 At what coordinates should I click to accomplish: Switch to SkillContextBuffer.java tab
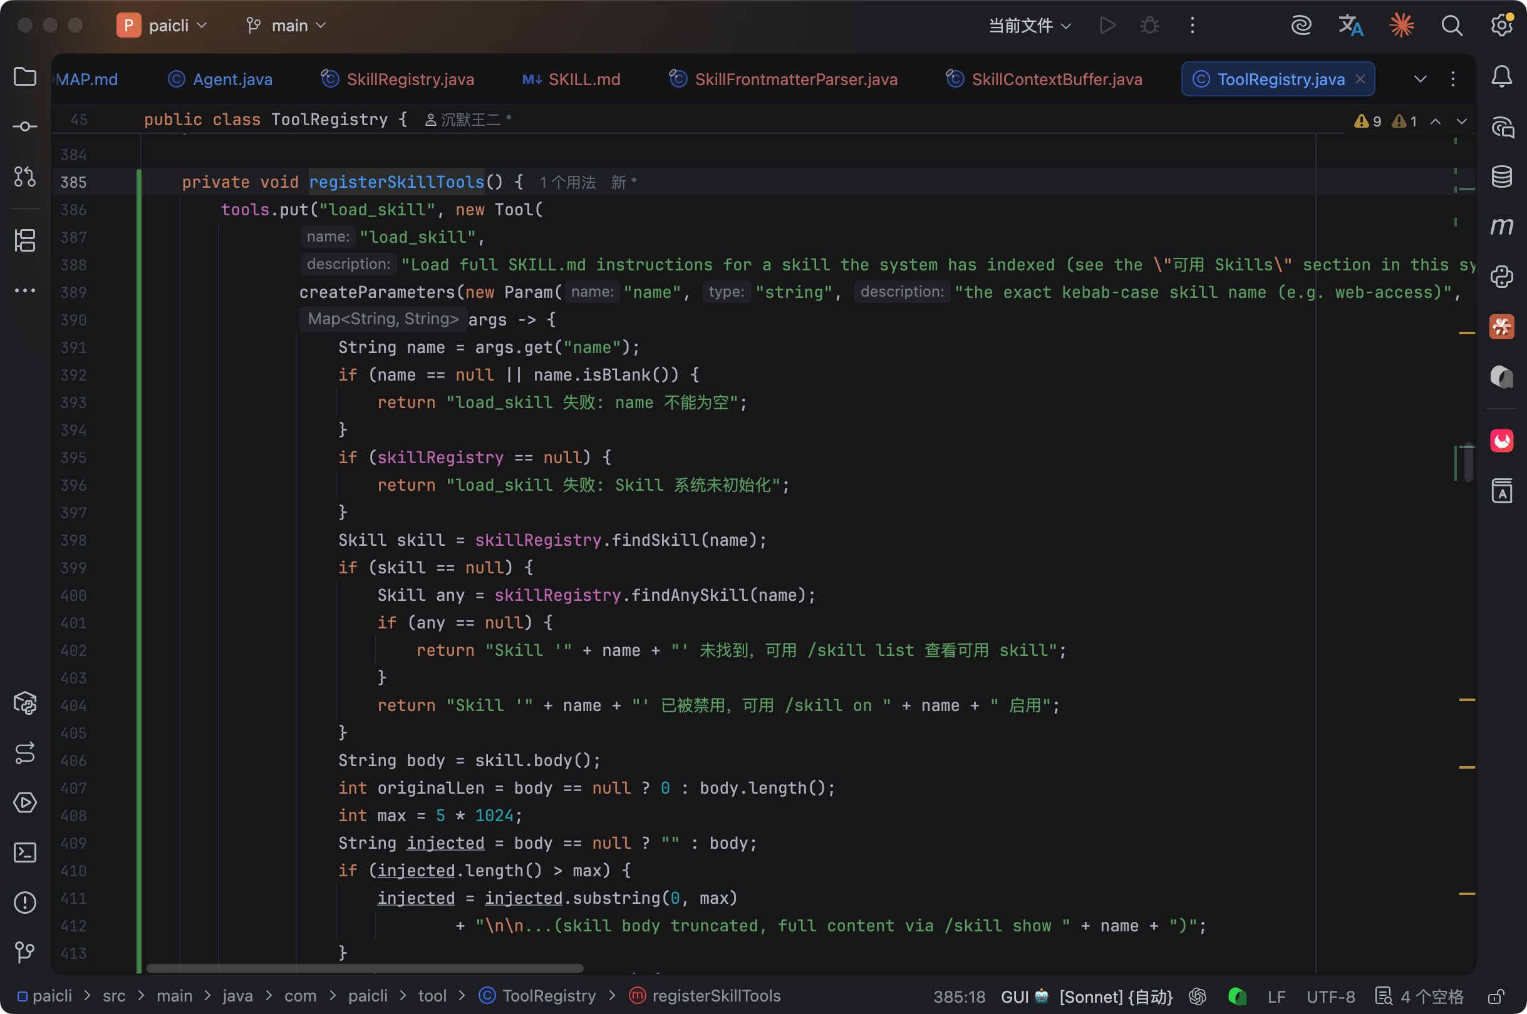point(1044,79)
